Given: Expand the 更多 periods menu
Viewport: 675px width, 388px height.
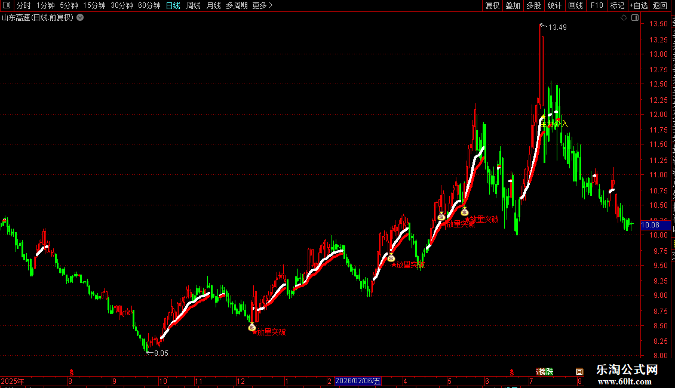Looking at the screenshot, I should [x=262, y=5].
